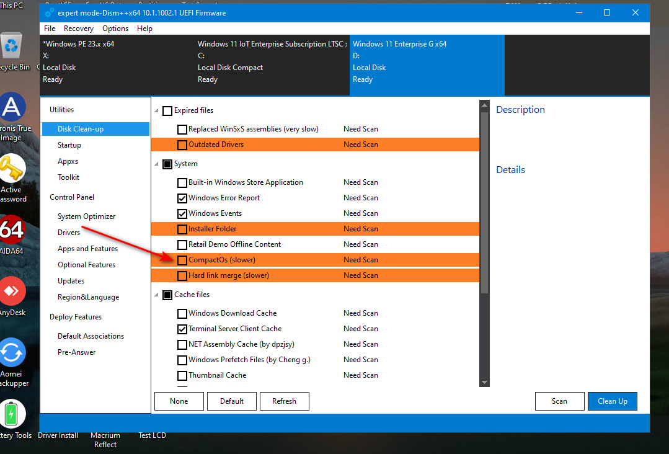The width and height of the screenshot is (669, 454).
Task: Open Macrium Reflect desktop shortcut label
Action: [105, 440]
